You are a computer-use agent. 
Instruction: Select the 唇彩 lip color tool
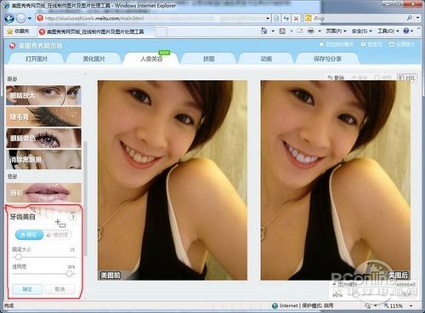pyautogui.click(x=43, y=193)
